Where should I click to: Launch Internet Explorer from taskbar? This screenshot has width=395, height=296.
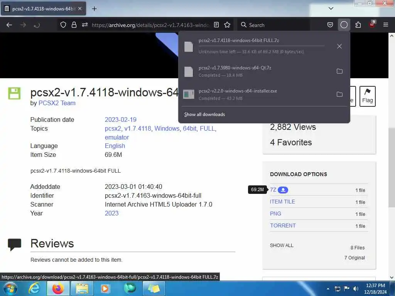(34, 288)
